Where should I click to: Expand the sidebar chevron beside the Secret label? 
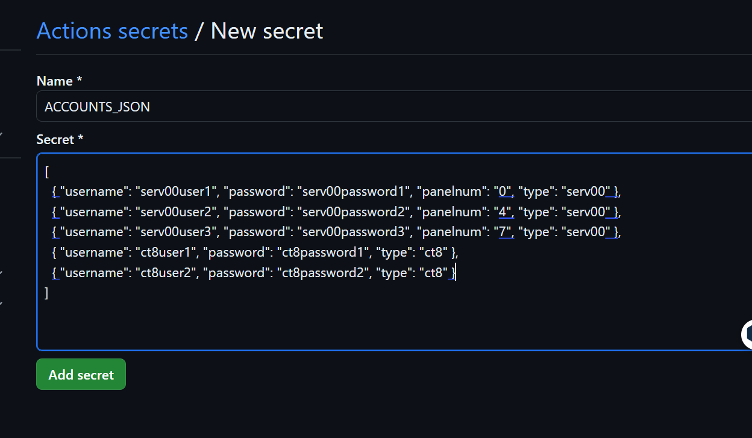tap(1, 134)
